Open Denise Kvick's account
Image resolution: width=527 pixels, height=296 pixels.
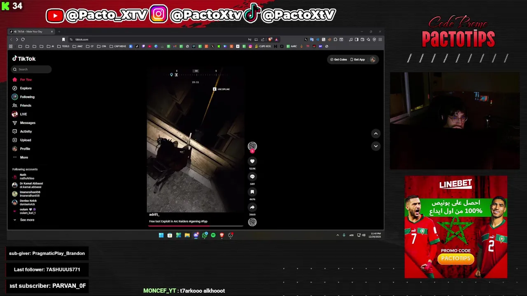point(25,202)
